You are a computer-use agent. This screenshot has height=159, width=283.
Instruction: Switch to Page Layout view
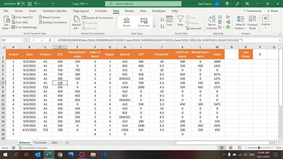[230, 148]
